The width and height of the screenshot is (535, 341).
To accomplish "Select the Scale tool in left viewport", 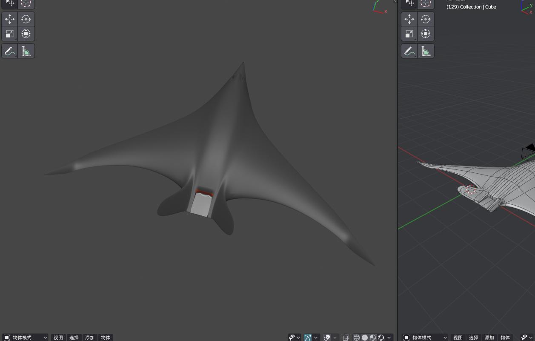I will click(x=10, y=34).
